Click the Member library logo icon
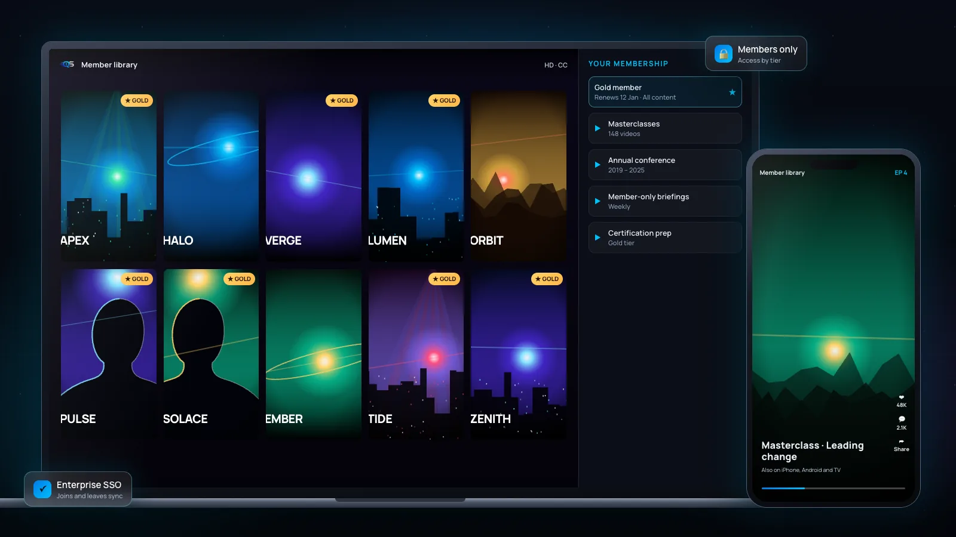 (x=68, y=64)
